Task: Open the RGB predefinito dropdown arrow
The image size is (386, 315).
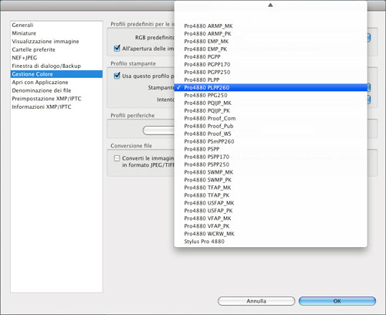Action: (x=369, y=38)
